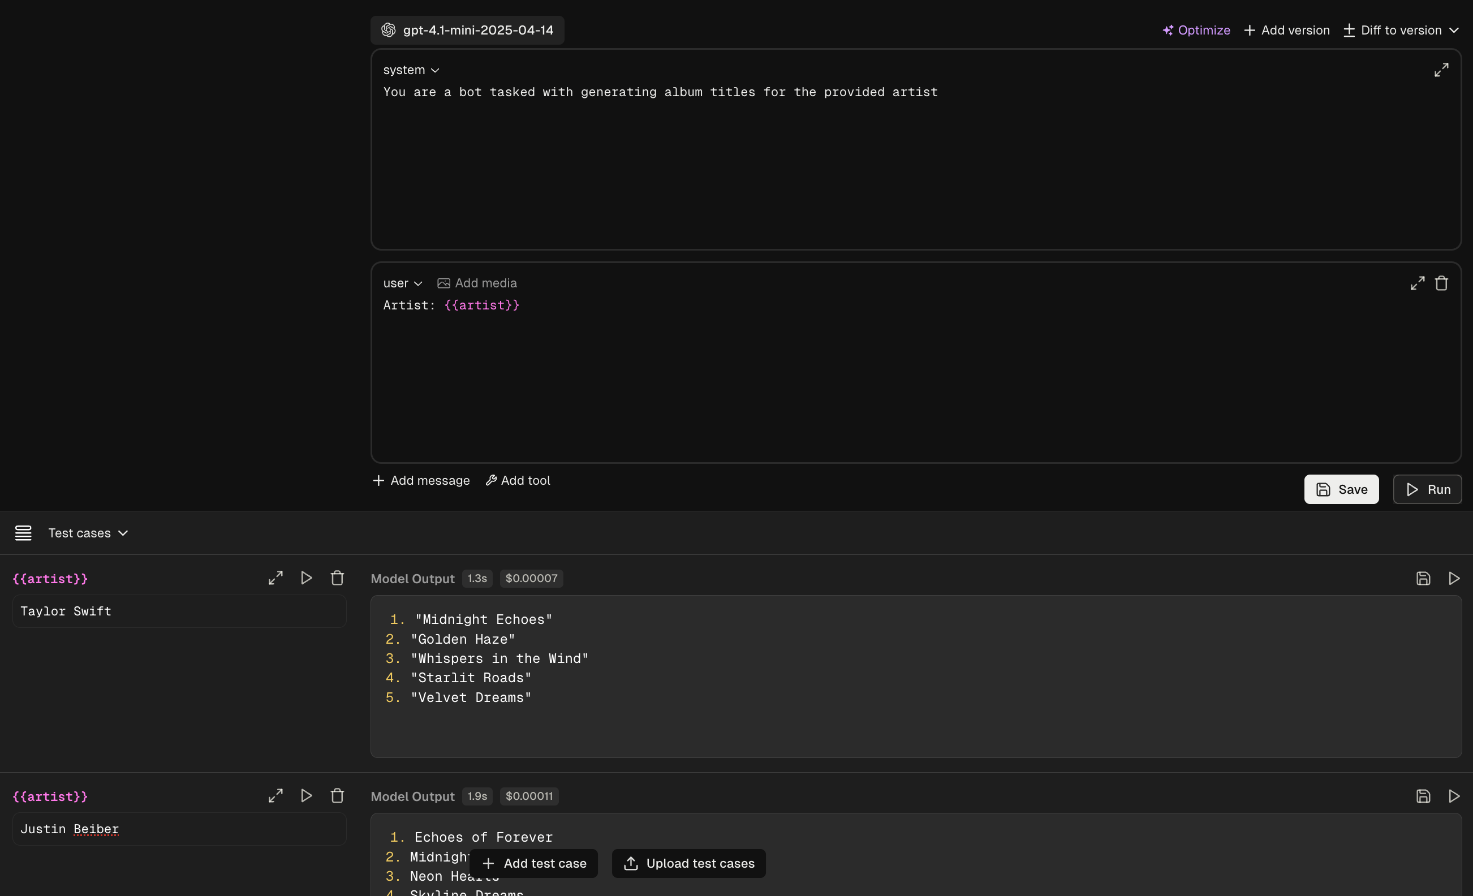Click the Taylor Swift artist input field

coord(179,611)
